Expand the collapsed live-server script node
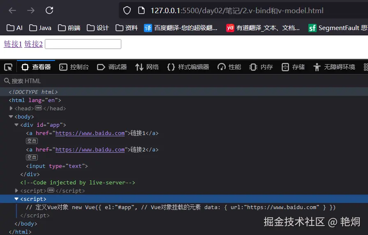 16,191
